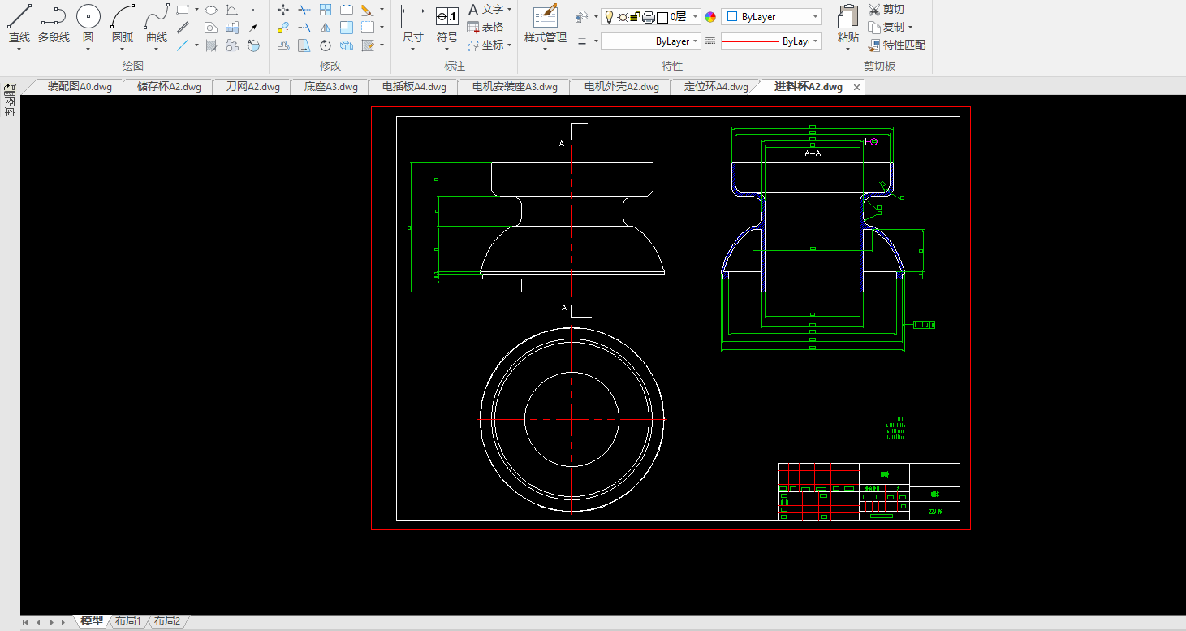Image resolution: width=1186 pixels, height=631 pixels.
Task: Toggle the layer sun freeze icon
Action: pos(622,17)
